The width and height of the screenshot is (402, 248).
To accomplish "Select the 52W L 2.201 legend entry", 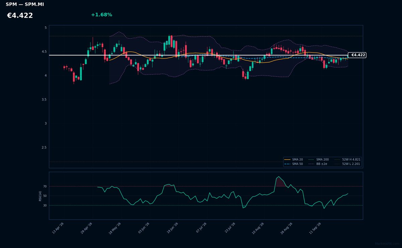I will tap(347, 164).
